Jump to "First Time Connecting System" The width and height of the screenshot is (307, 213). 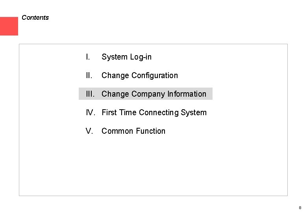pos(153,112)
